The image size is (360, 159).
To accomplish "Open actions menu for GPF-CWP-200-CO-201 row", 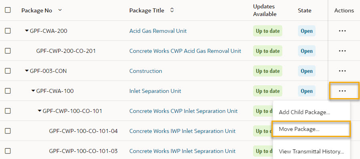I will point(342,51).
